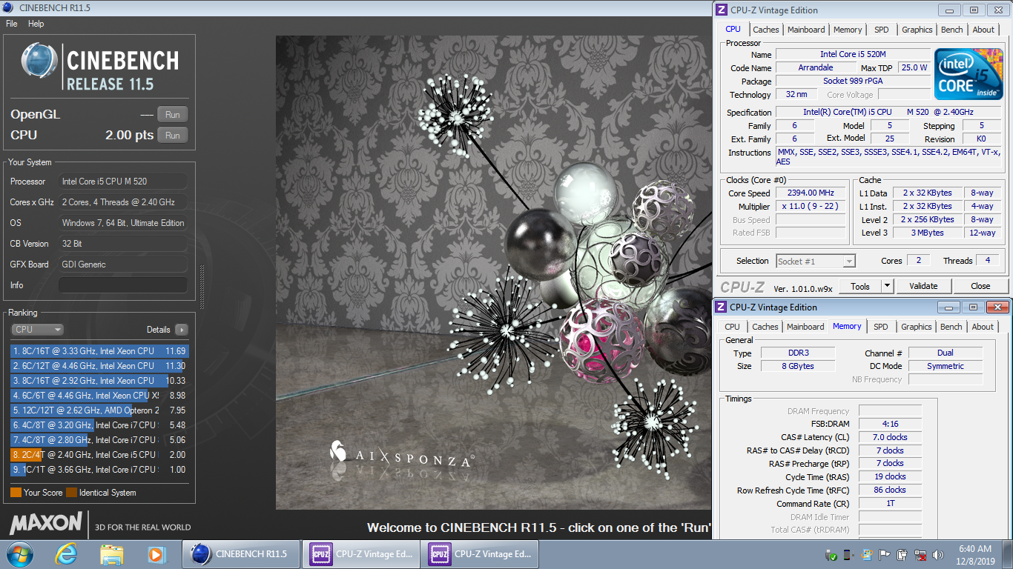Click the MAXON logo at the bottom left
Image resolution: width=1013 pixels, height=569 pixels.
(x=46, y=524)
